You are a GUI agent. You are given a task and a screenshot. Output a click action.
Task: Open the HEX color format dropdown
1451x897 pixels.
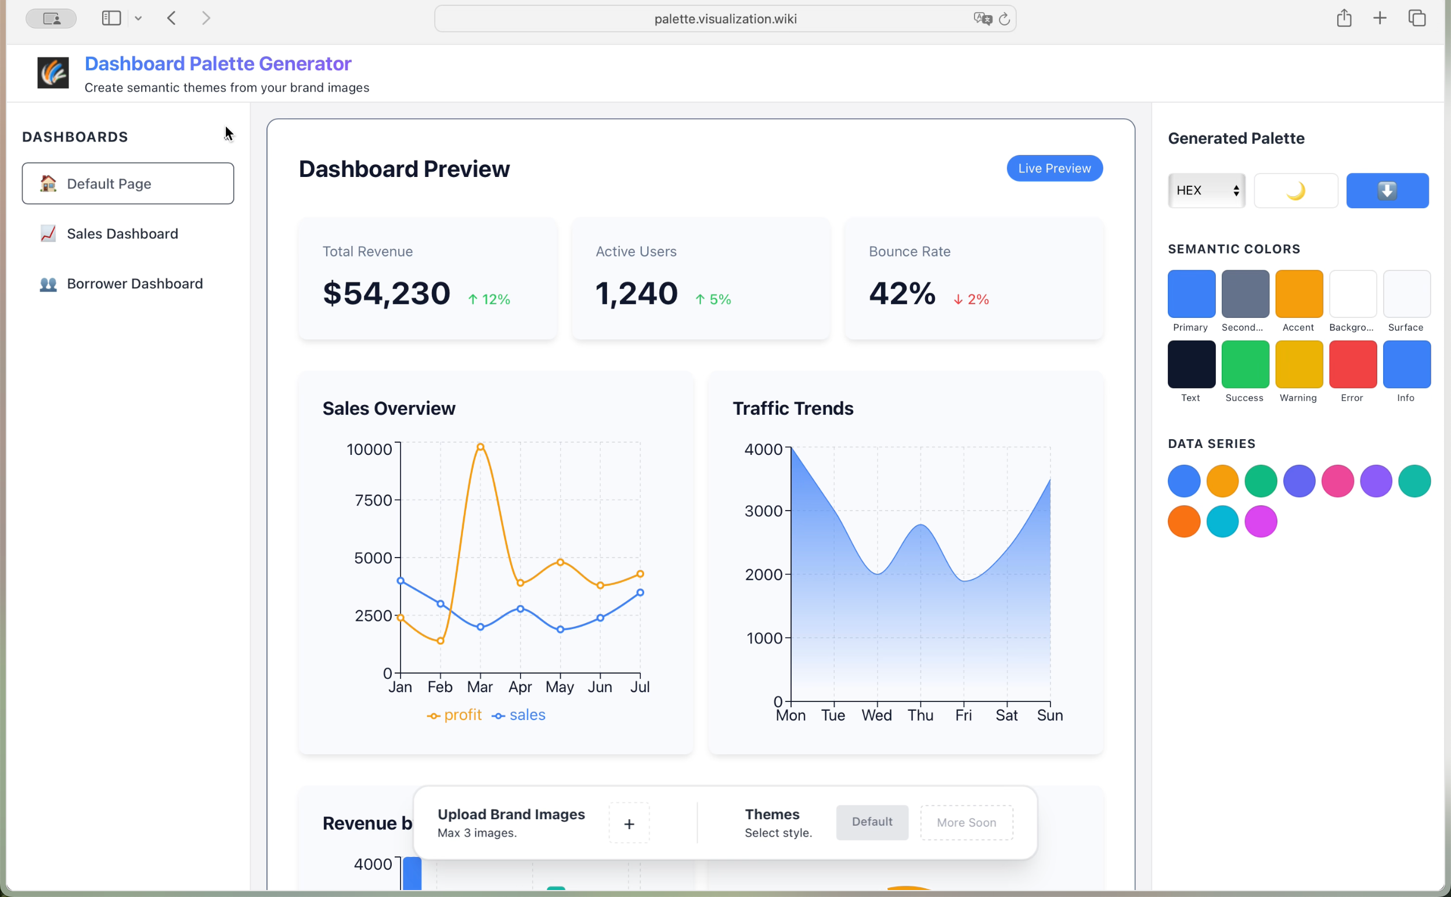[x=1207, y=190]
